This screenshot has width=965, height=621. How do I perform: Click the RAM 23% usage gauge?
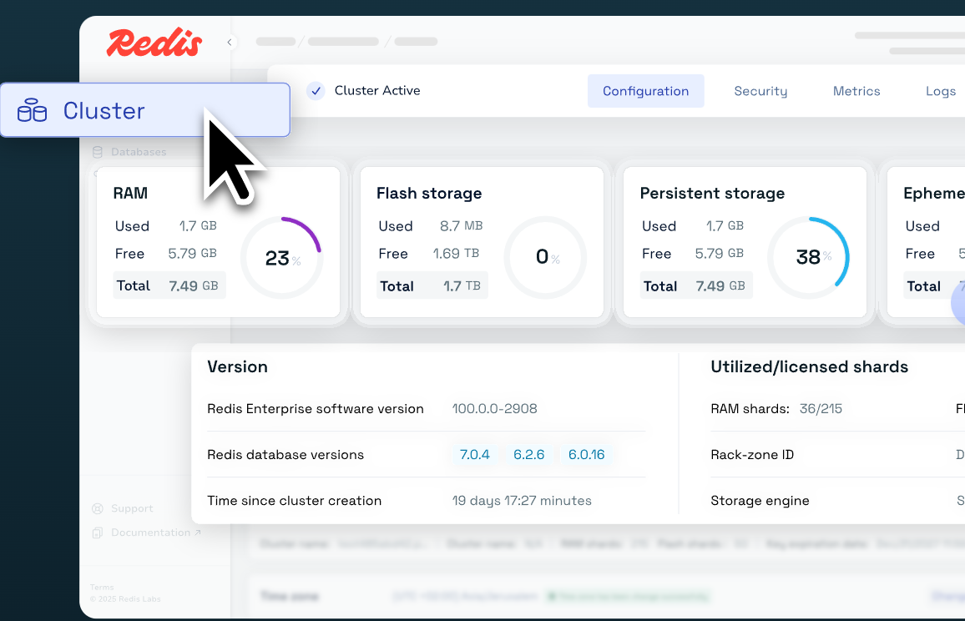click(282, 257)
